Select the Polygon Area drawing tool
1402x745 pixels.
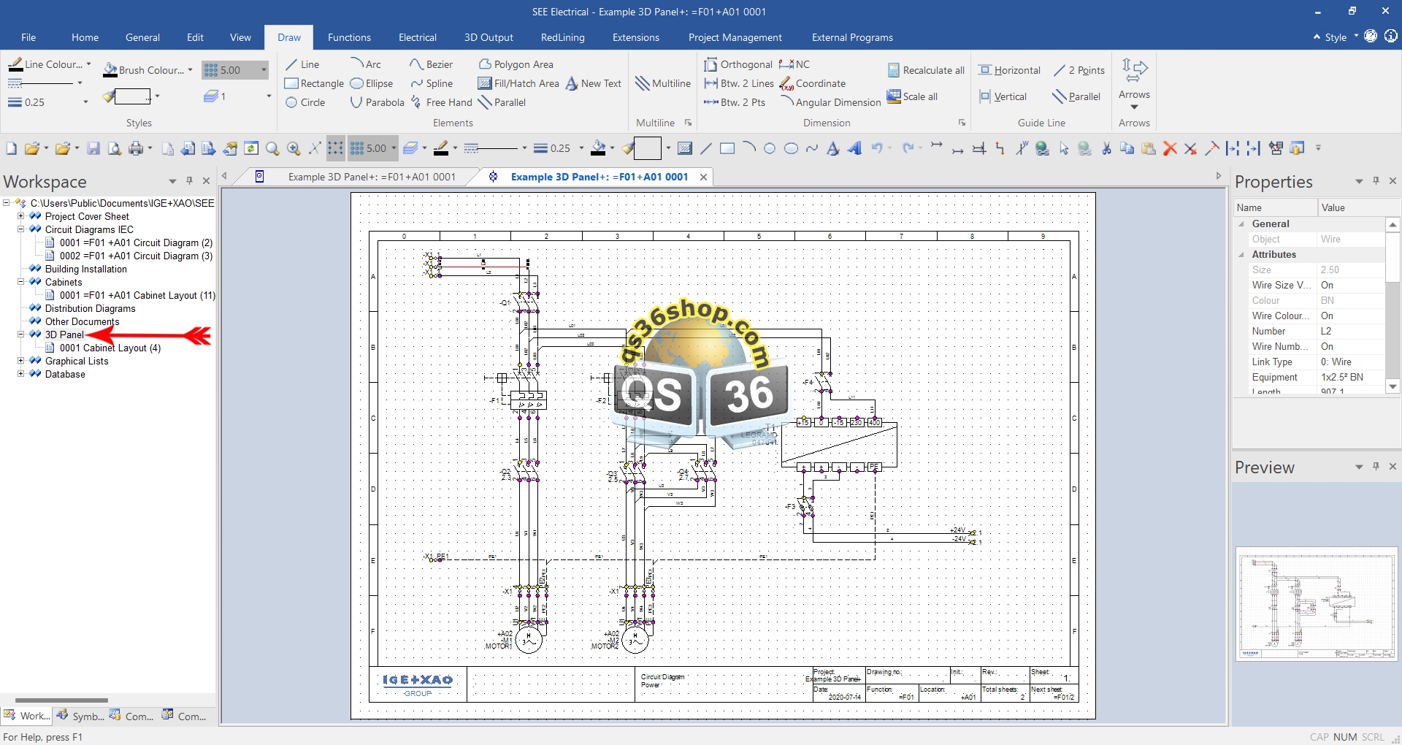click(x=516, y=64)
